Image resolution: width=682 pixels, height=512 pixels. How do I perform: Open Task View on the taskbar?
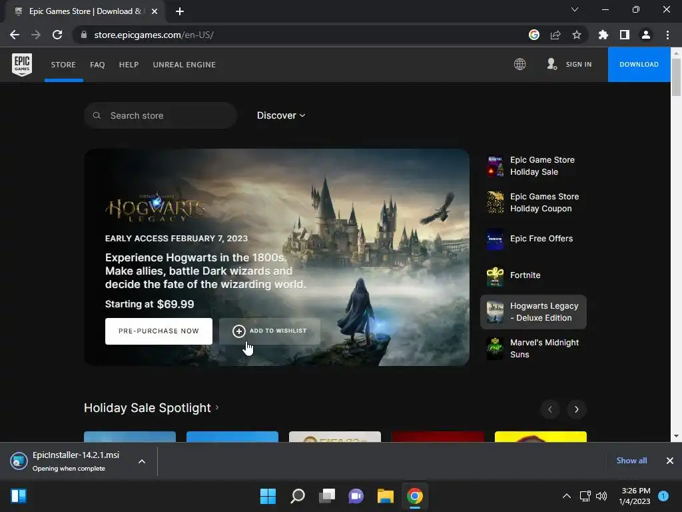327,496
